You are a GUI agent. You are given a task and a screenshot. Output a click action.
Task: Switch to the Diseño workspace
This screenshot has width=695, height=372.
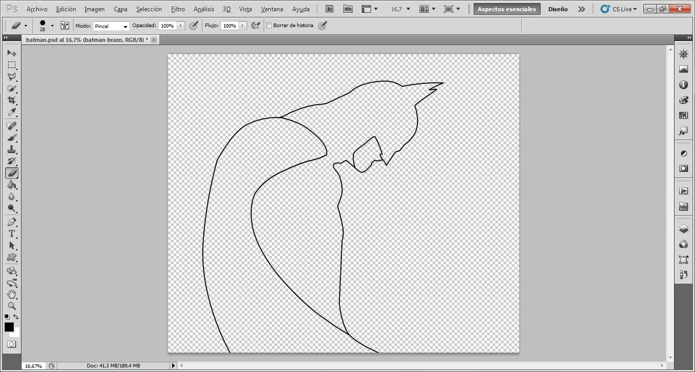pyautogui.click(x=558, y=9)
